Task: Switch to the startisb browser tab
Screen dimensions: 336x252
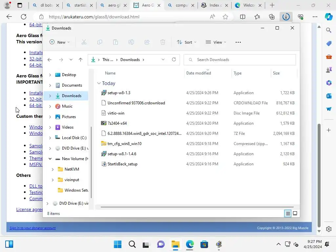Action: [x=79, y=5]
